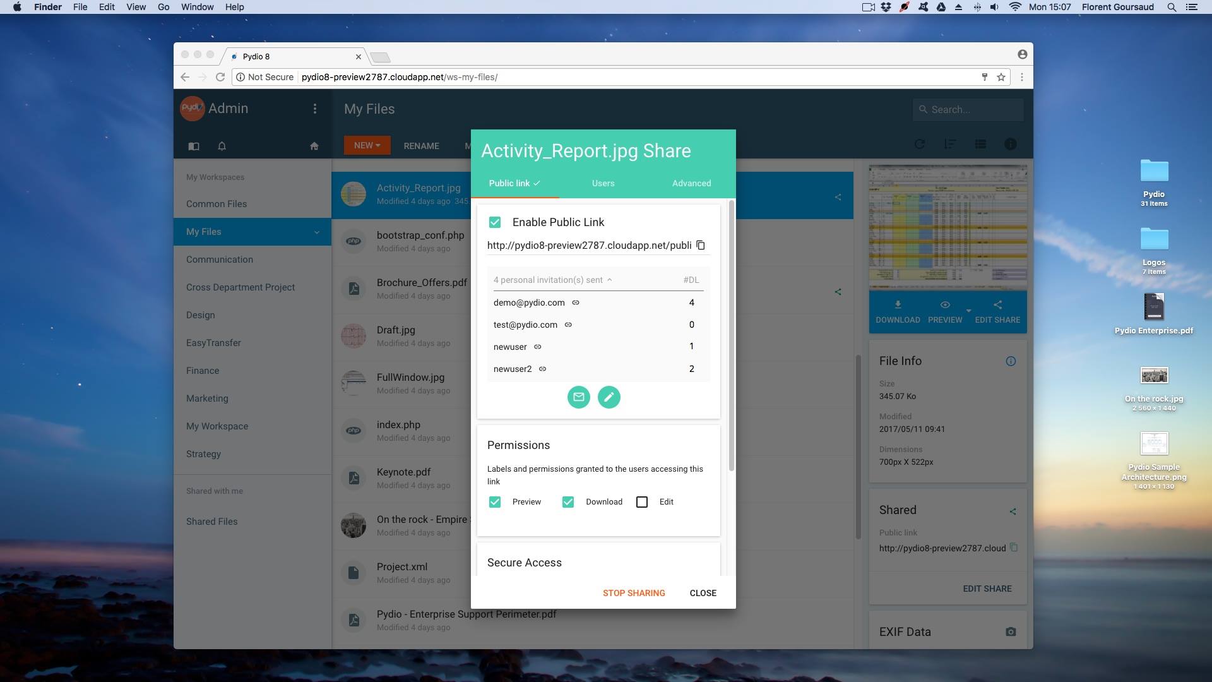Uncheck Enable Public Link
The width and height of the screenshot is (1212, 682).
pos(495,222)
